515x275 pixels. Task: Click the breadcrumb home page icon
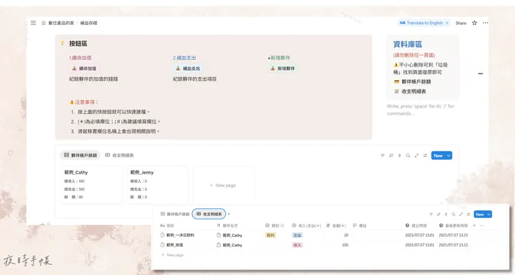click(43, 23)
